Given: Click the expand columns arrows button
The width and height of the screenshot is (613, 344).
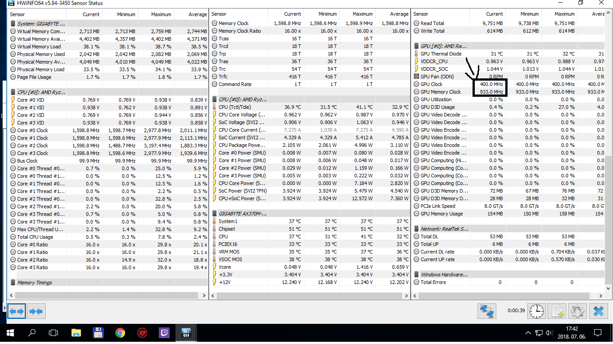Looking at the screenshot, I should (x=16, y=310).
